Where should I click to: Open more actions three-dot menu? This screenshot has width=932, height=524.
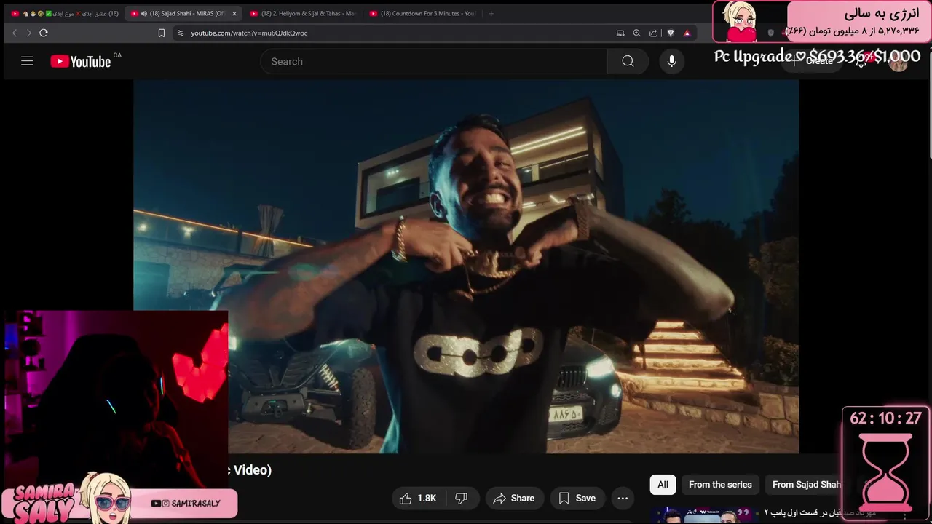tap(623, 499)
